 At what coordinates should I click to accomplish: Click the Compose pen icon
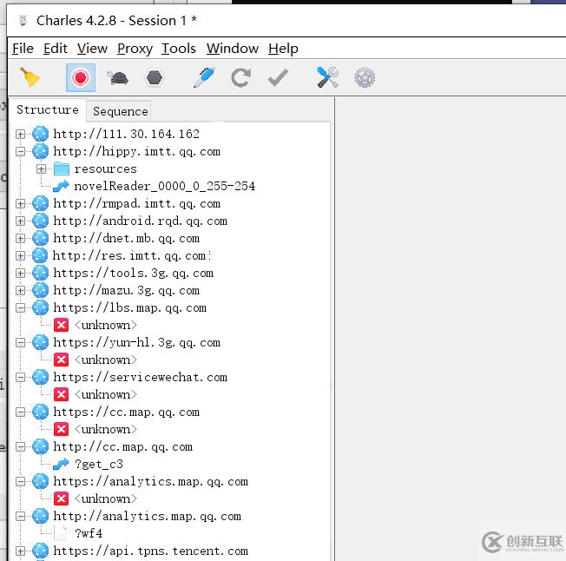(204, 77)
